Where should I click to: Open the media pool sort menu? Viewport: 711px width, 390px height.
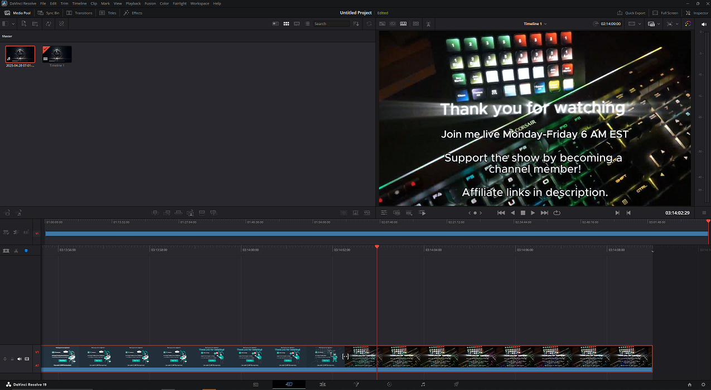[x=356, y=23]
